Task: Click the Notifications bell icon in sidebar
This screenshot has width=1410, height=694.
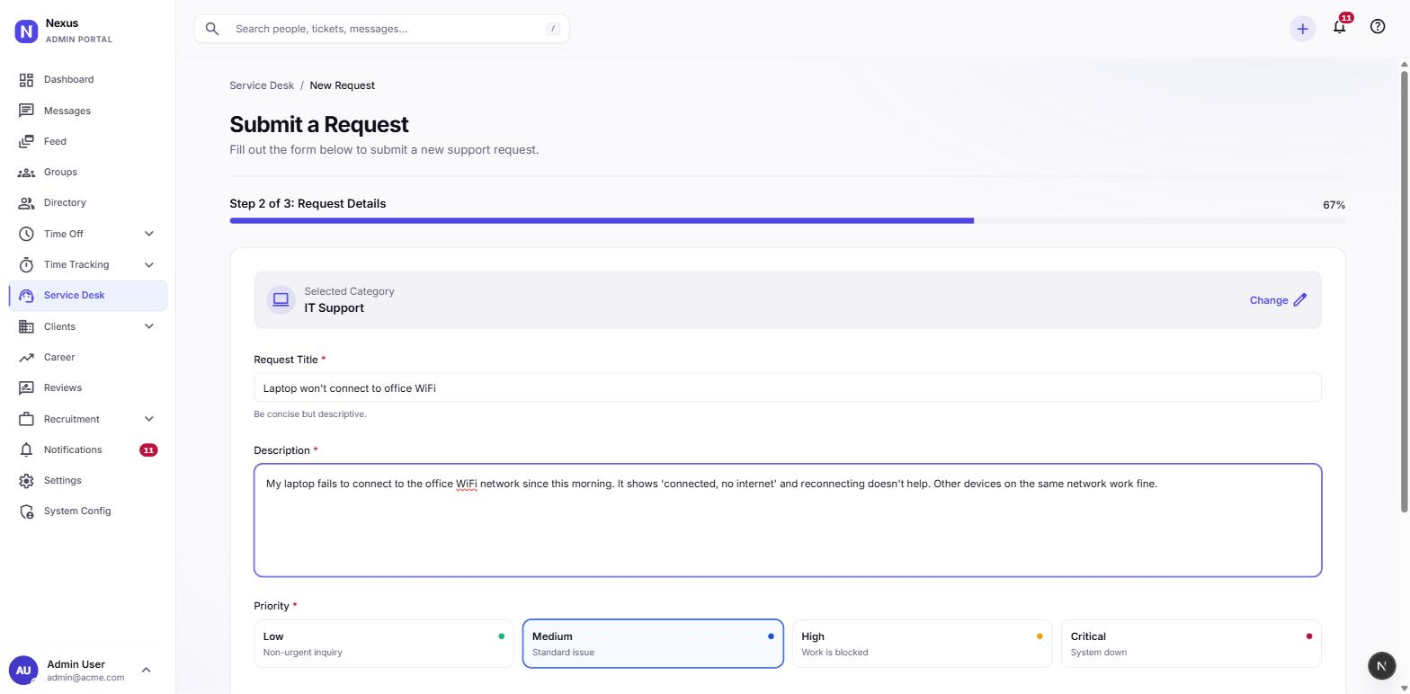Action: tap(26, 449)
